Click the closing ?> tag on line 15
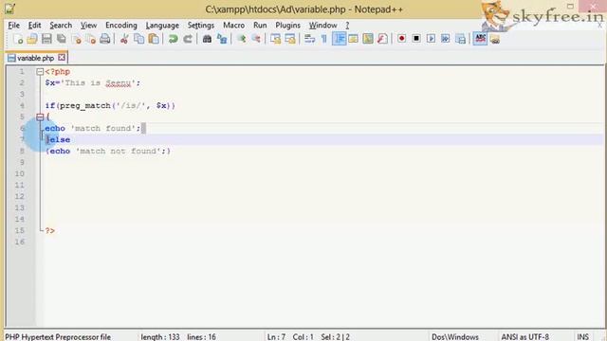 [50, 230]
